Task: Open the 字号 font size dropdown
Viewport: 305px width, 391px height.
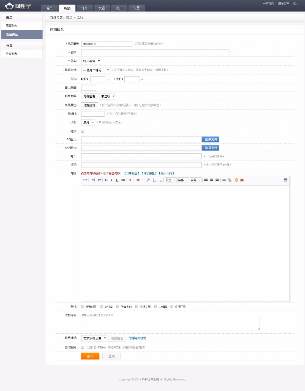Action: pyautogui.click(x=195, y=180)
